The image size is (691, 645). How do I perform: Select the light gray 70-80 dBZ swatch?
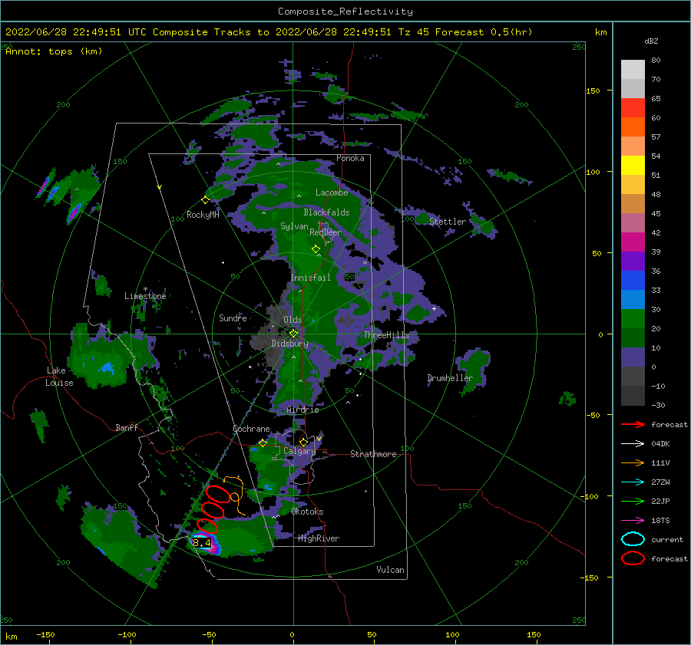[633, 70]
